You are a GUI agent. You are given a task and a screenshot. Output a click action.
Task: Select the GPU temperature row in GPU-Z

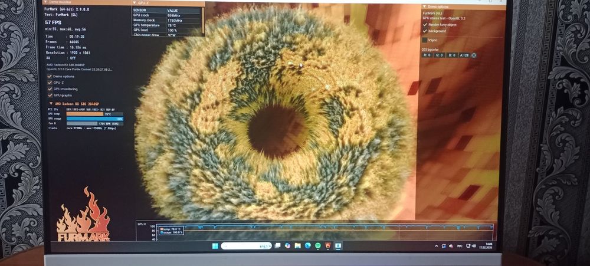coord(167,25)
